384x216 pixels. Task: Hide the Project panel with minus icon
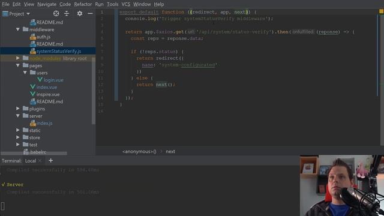point(90,13)
